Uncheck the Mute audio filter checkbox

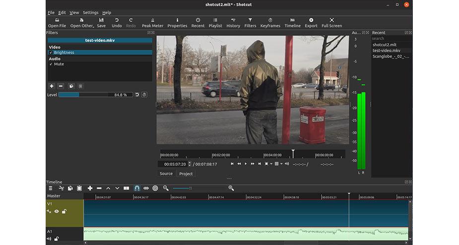[x=51, y=64]
